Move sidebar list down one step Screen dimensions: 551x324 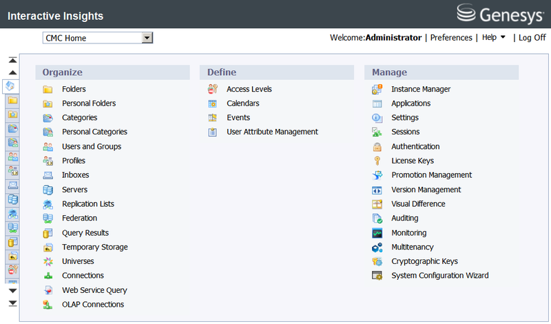pos(12,291)
